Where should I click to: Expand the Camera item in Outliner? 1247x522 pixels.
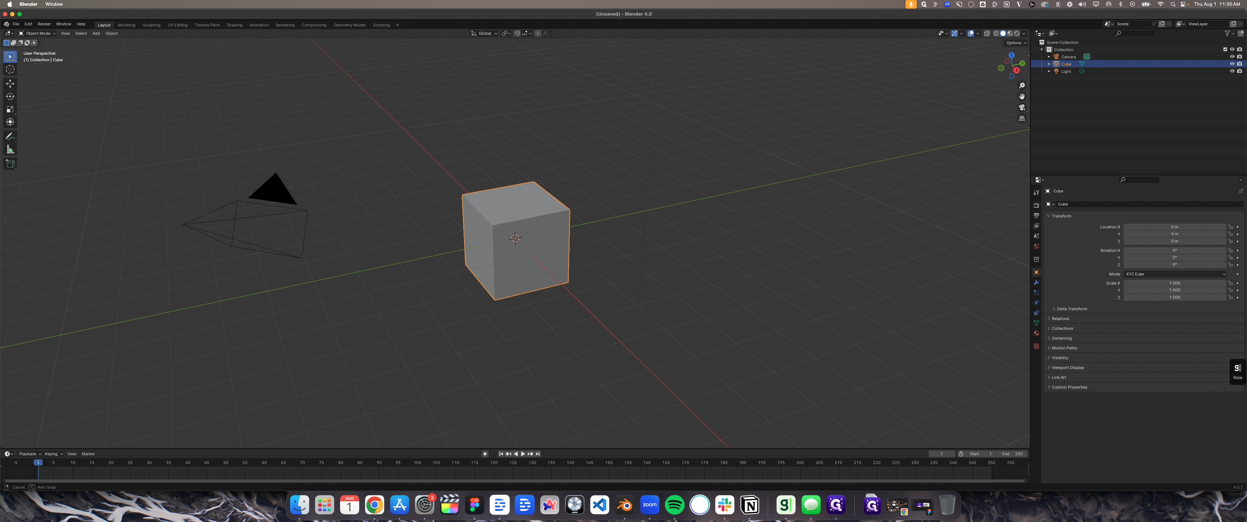coord(1049,57)
